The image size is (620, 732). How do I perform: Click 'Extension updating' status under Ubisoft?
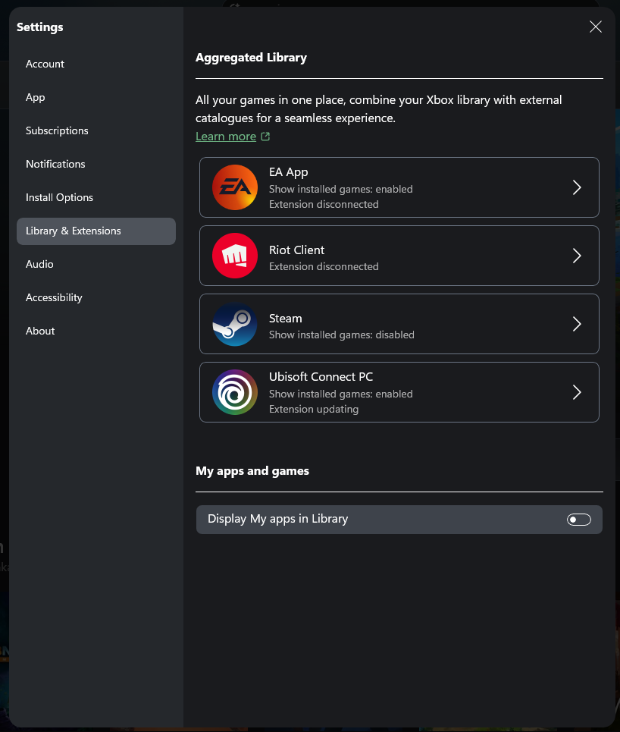click(x=314, y=409)
